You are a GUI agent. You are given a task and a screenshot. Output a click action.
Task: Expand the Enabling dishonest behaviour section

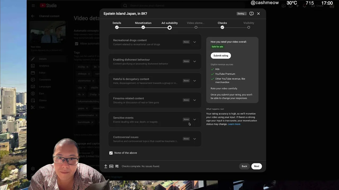pyautogui.click(x=195, y=61)
